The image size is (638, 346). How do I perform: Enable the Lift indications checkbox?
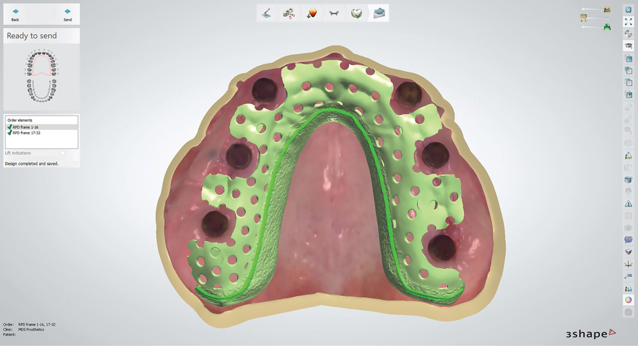62,153
